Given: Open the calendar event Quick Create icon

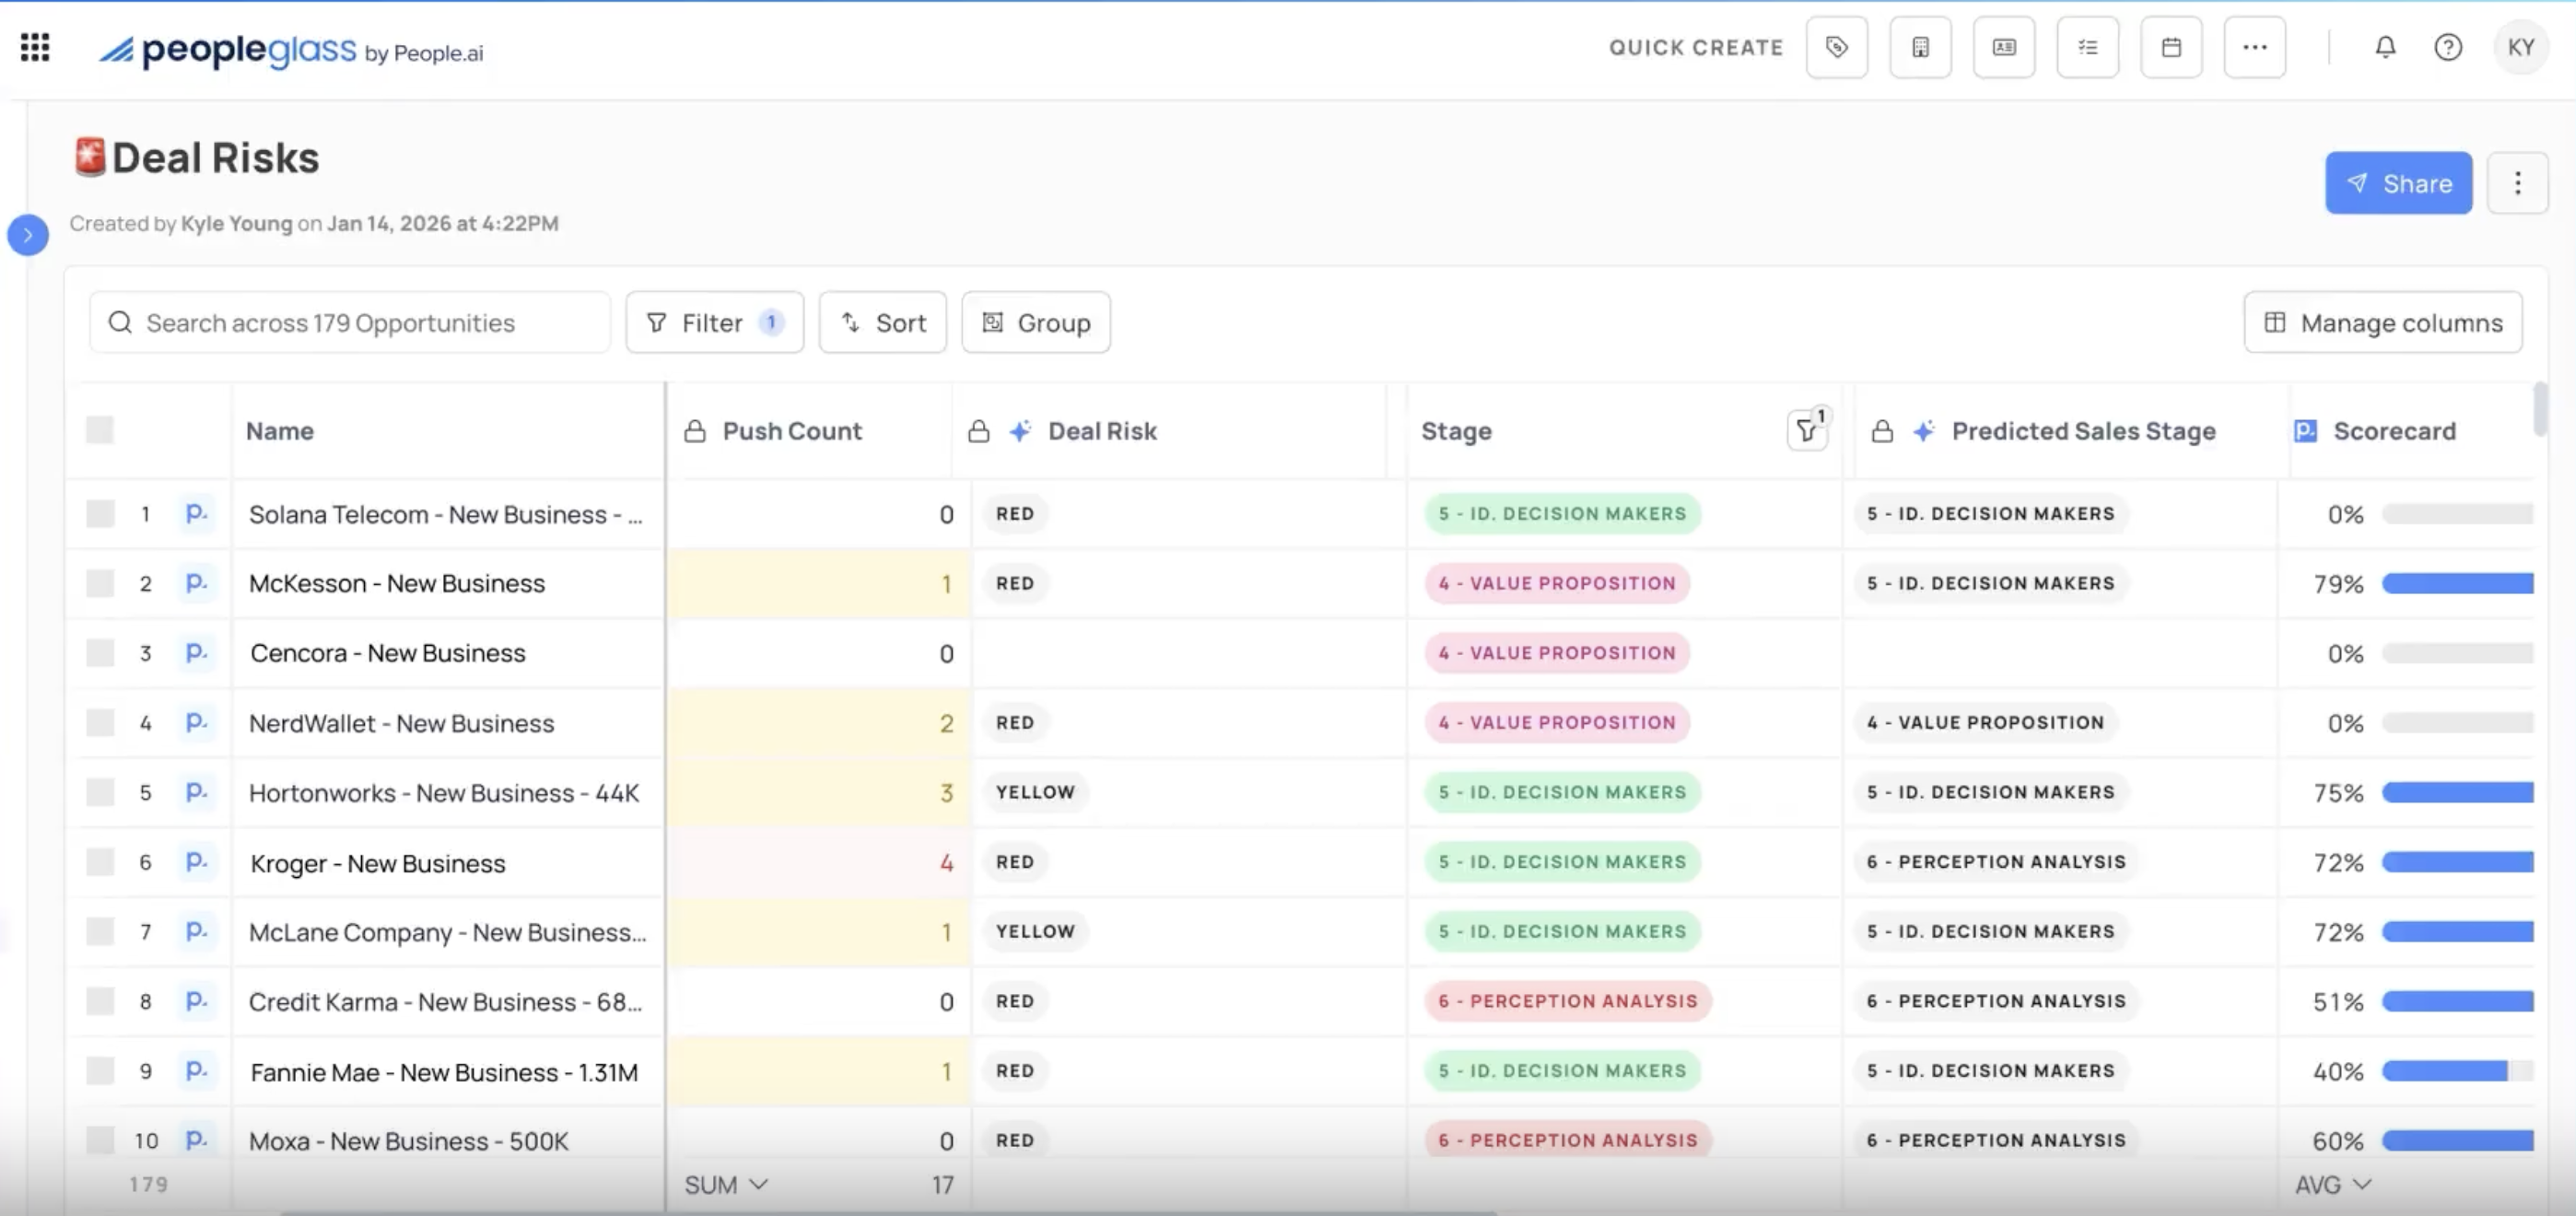Looking at the screenshot, I should tap(2171, 47).
